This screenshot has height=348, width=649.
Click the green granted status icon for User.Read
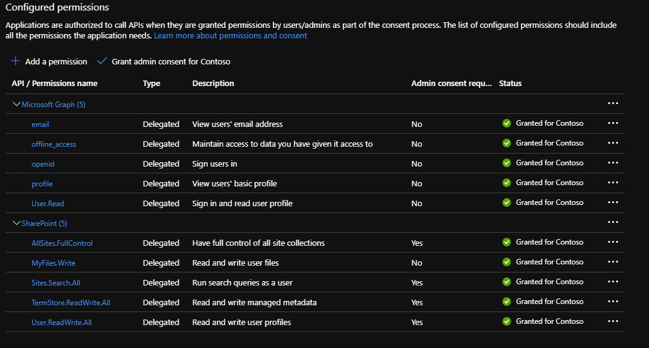[x=507, y=202]
